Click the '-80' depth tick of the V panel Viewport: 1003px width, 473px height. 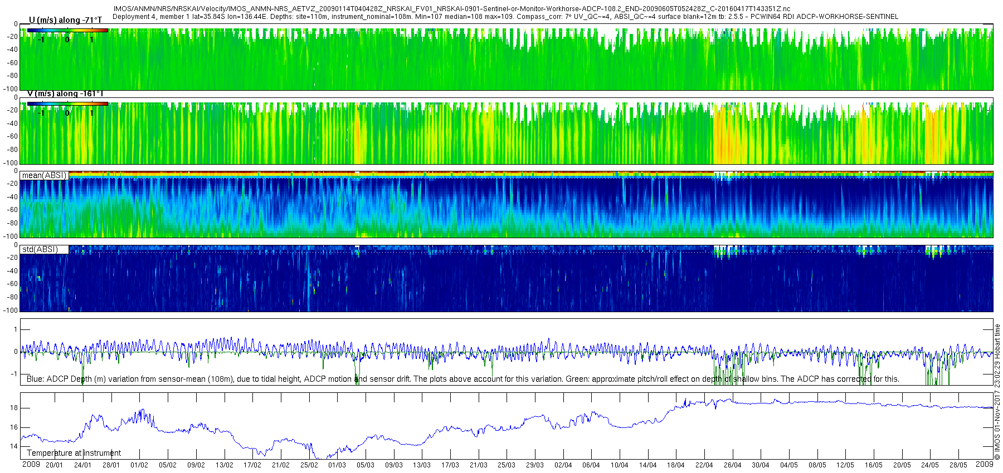[12, 149]
